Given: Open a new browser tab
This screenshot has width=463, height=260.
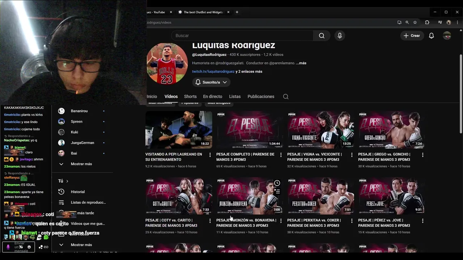Looking at the screenshot, I should coord(237,12).
